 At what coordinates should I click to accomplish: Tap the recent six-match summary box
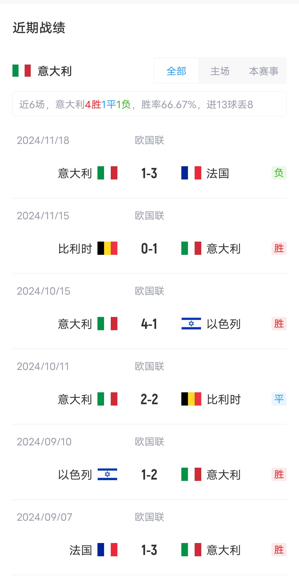pyautogui.click(x=149, y=104)
